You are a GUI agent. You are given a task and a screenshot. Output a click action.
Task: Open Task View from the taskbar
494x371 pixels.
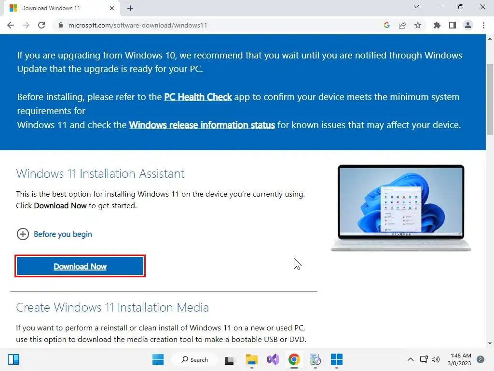coord(229,360)
